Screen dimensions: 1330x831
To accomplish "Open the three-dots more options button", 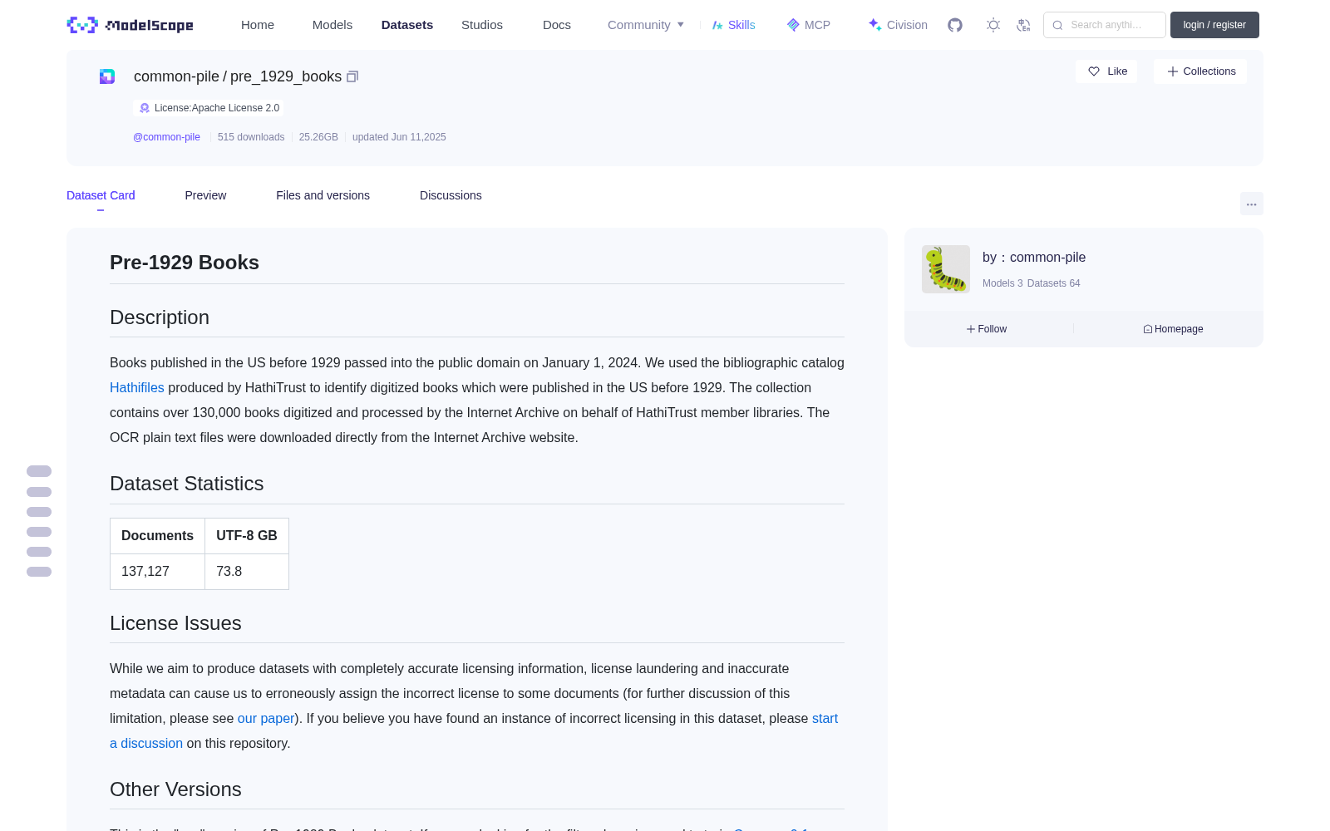I will coord(1251,204).
